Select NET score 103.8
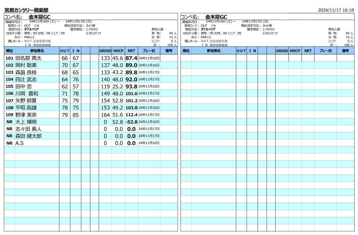This screenshot has height=235, width=358. click(131, 108)
